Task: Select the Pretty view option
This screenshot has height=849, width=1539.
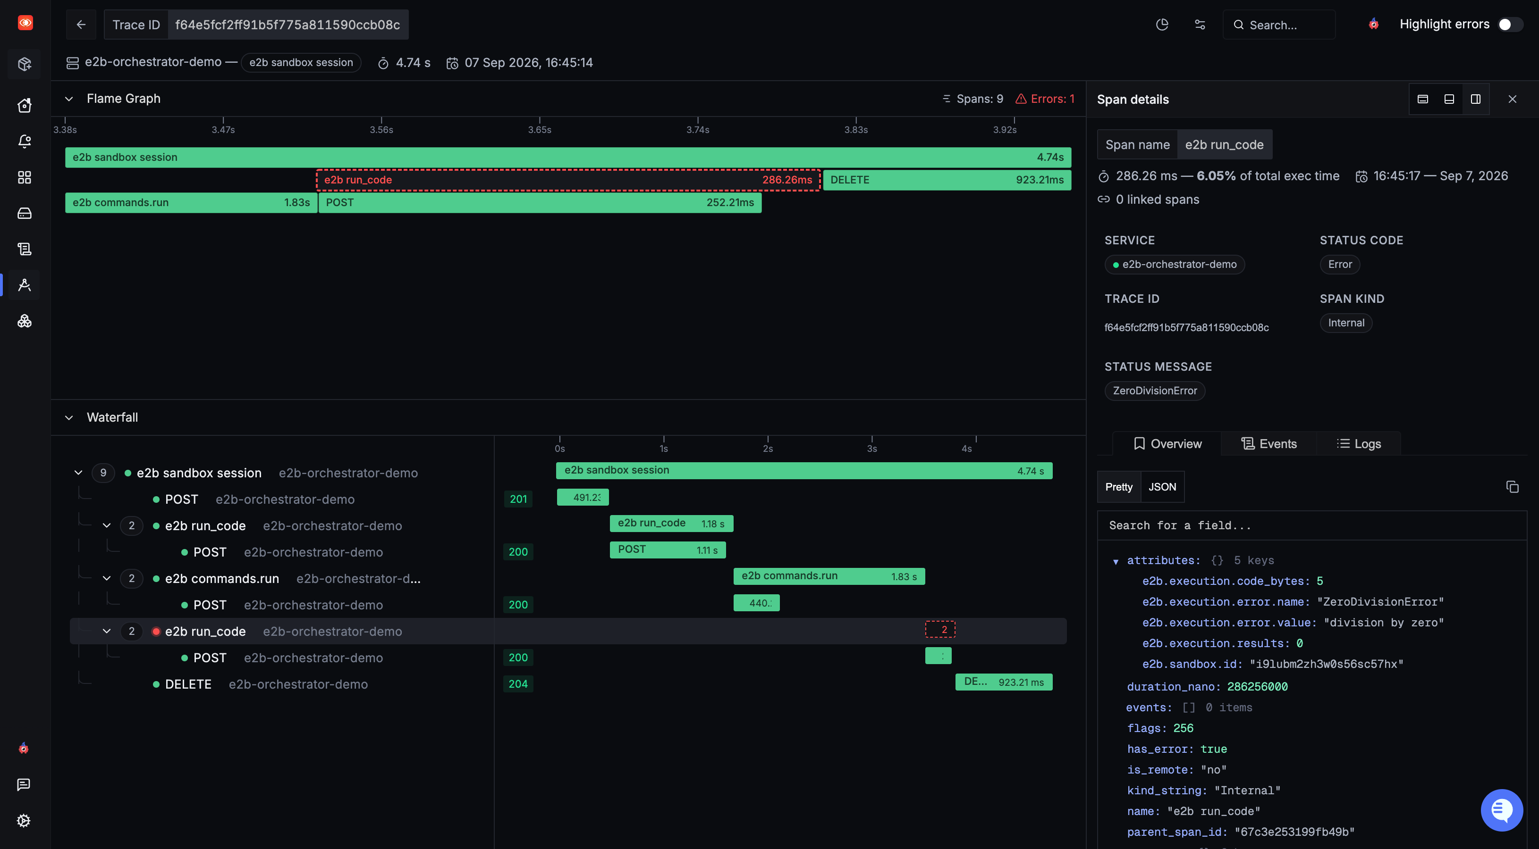Action: point(1118,487)
